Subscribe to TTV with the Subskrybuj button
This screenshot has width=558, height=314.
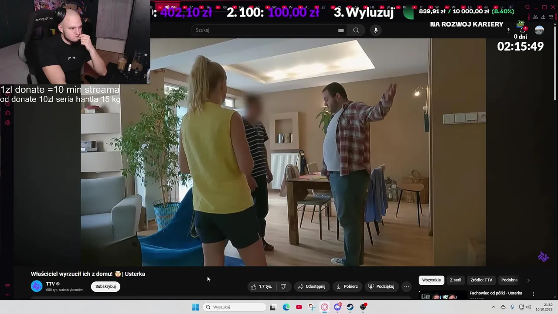click(x=105, y=287)
